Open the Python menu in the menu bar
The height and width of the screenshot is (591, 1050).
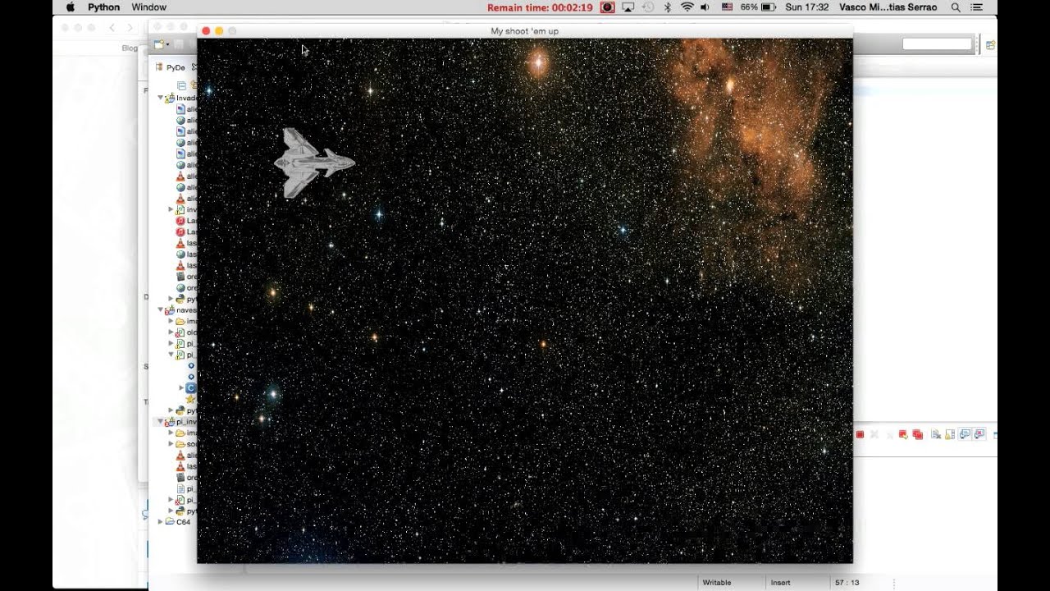(x=103, y=7)
